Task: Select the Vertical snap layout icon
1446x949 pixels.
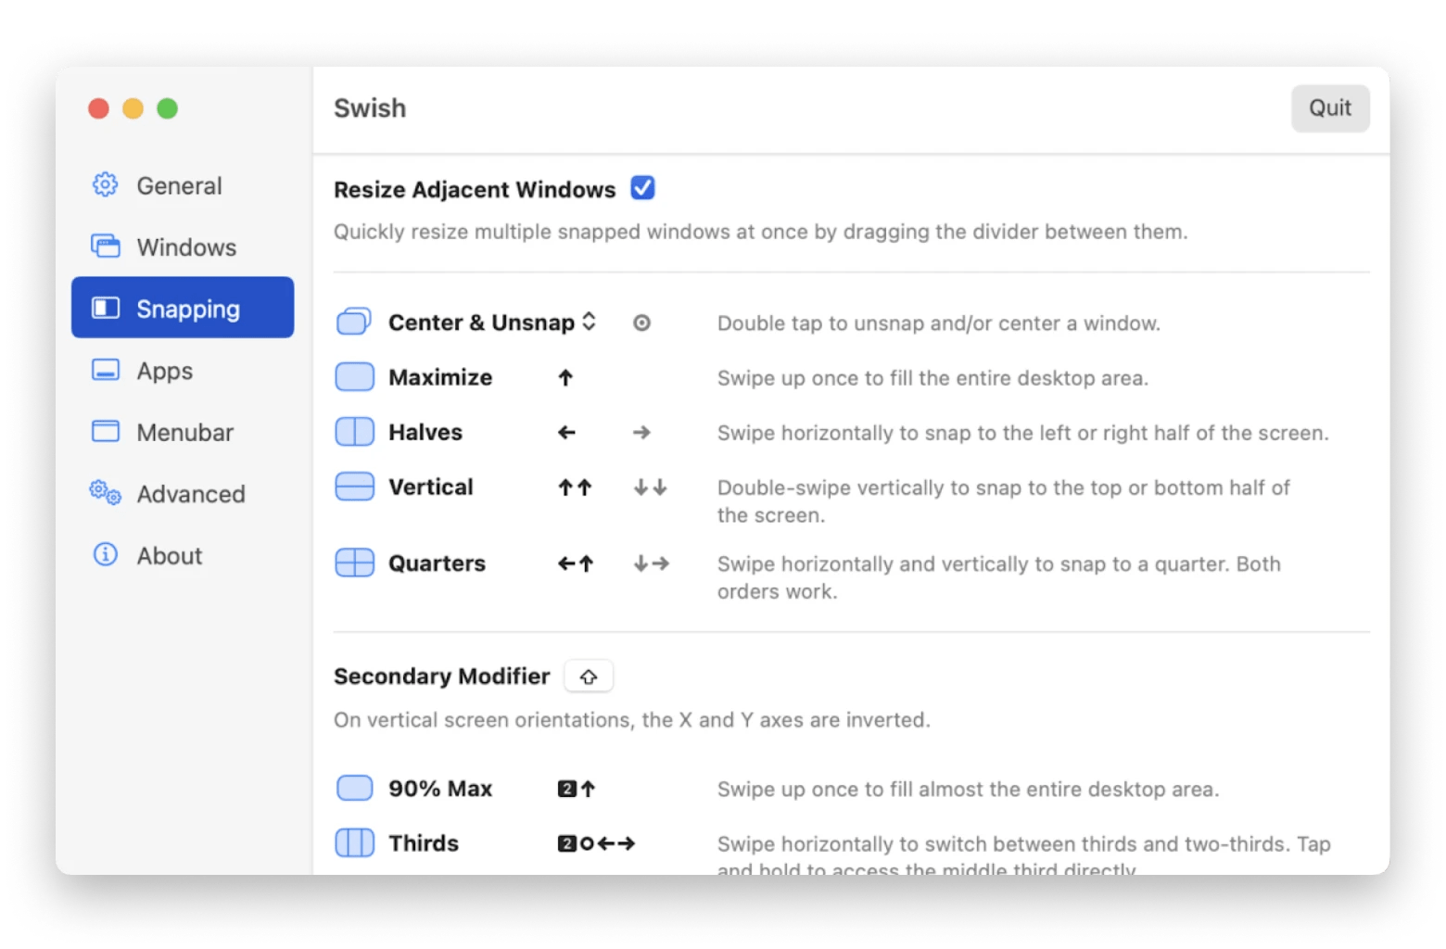Action: pos(354,486)
